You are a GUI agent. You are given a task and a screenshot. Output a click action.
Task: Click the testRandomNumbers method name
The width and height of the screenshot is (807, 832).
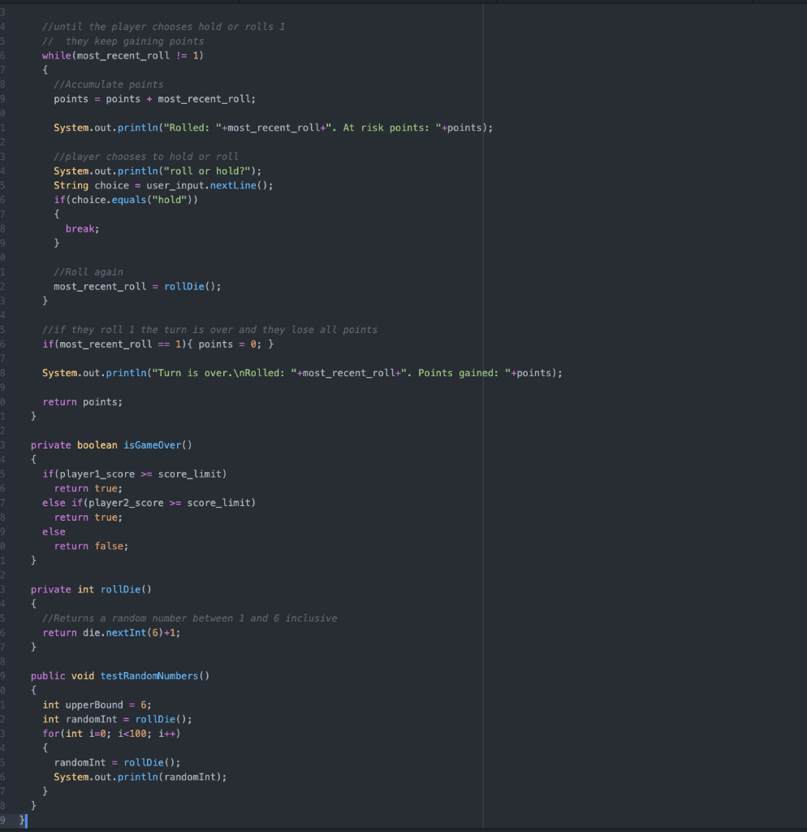(x=149, y=675)
